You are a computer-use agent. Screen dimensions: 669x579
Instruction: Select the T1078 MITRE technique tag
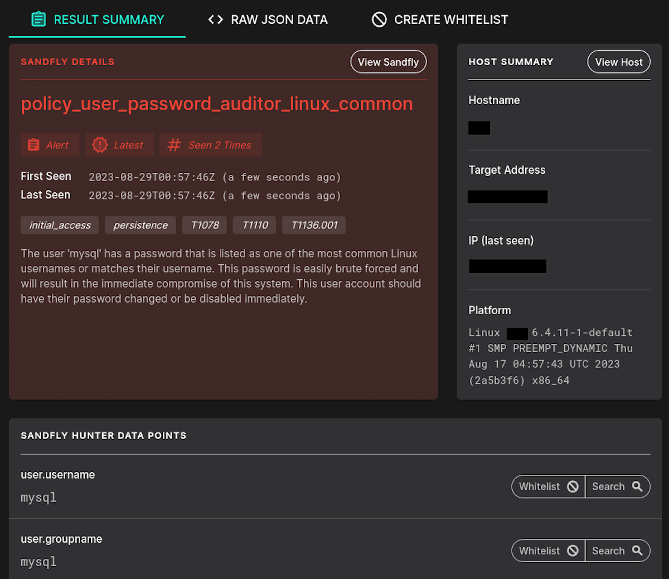(x=204, y=225)
